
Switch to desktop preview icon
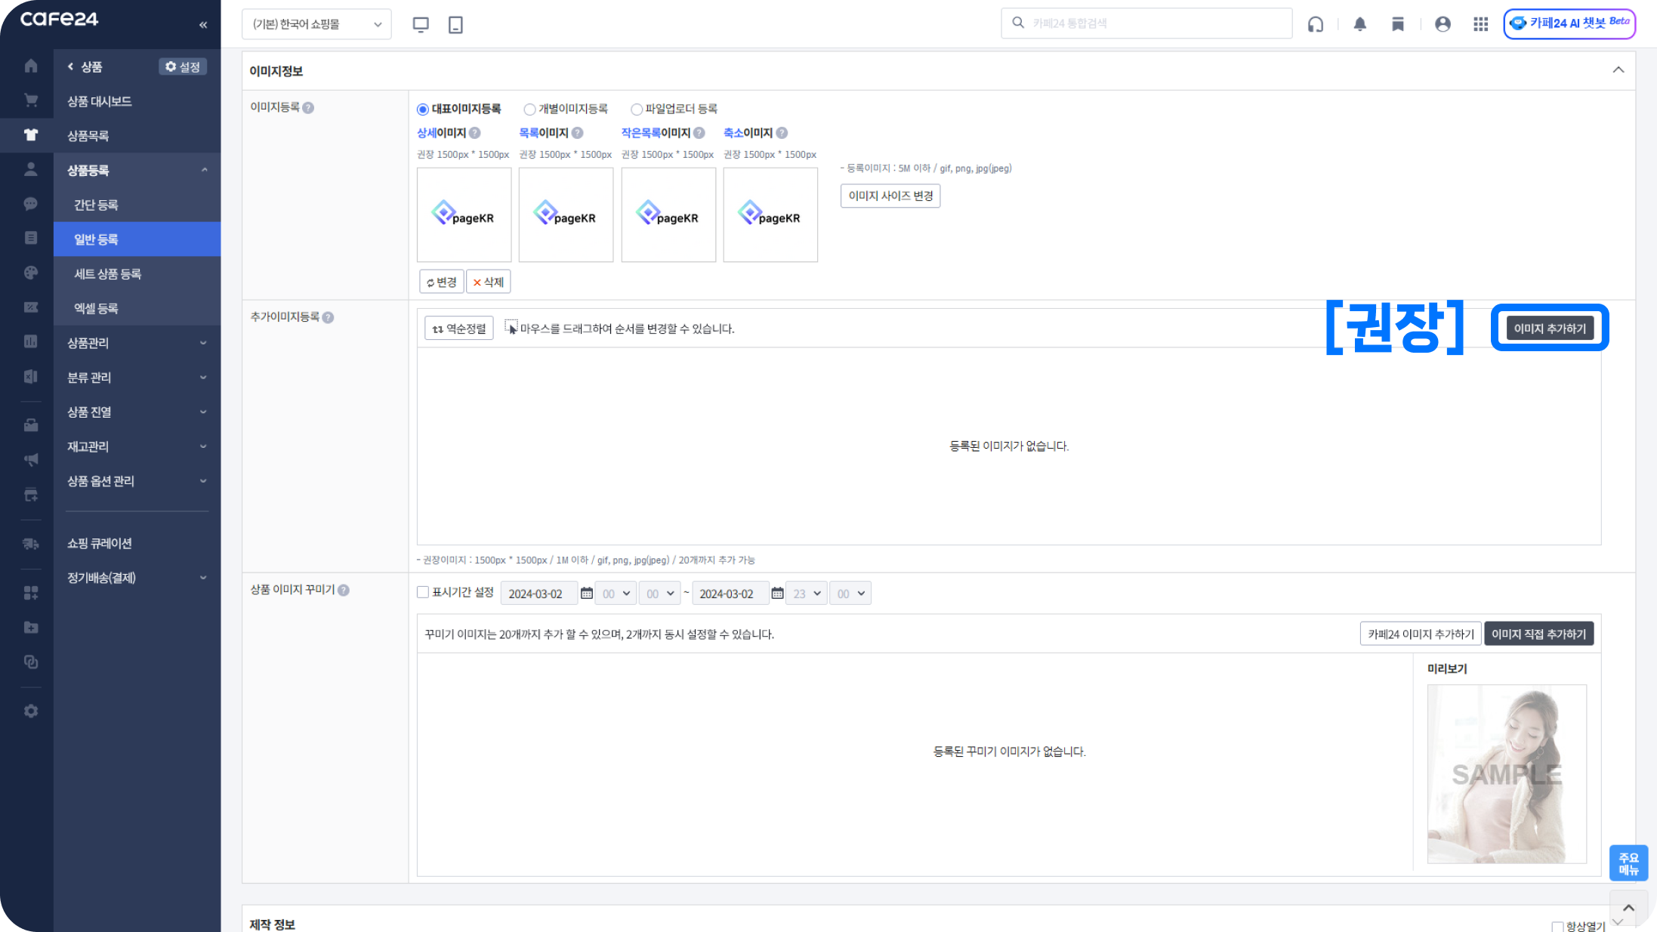click(x=421, y=24)
